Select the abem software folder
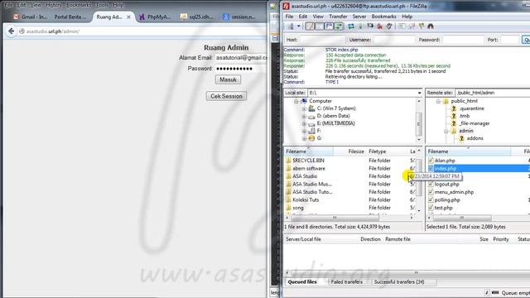Viewport: 530px width, 298px height. point(309,168)
